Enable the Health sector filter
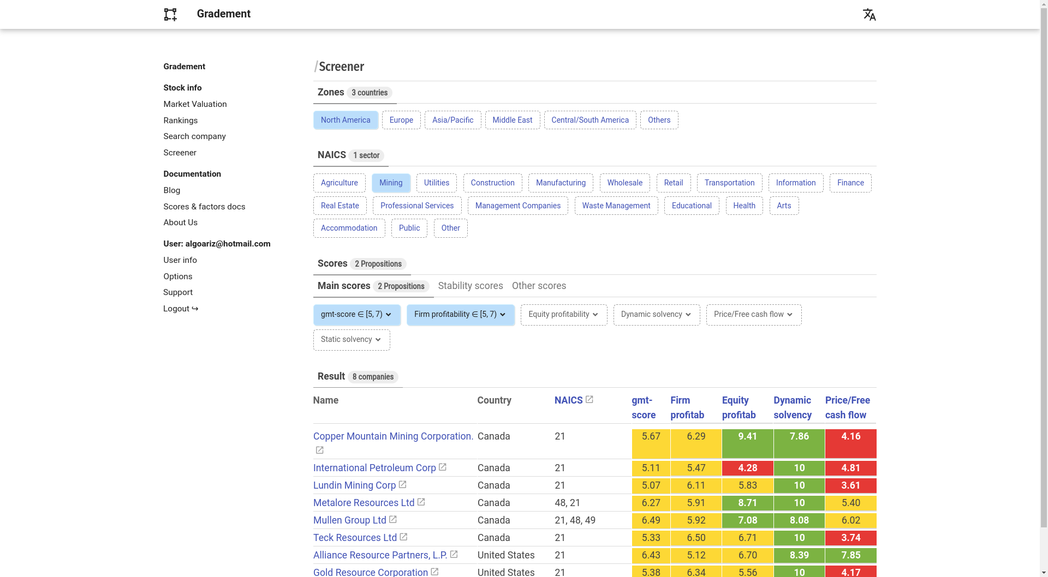The width and height of the screenshot is (1048, 577). [744, 206]
